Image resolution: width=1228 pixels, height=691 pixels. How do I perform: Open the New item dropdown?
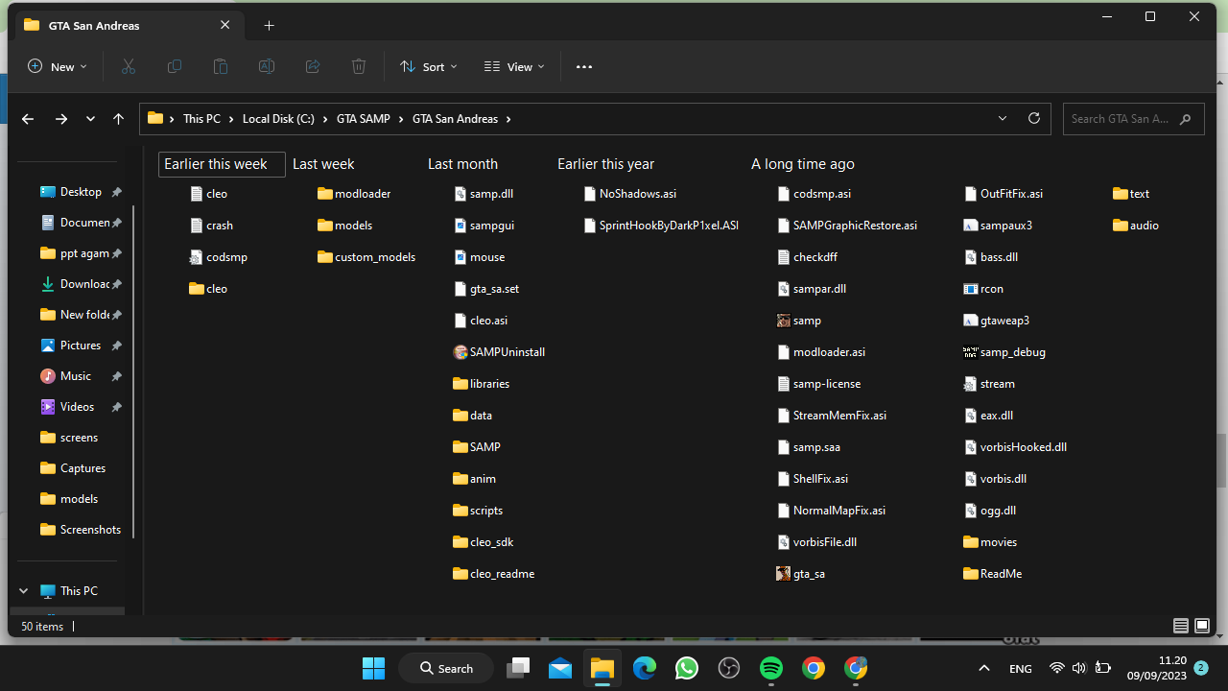(58, 66)
